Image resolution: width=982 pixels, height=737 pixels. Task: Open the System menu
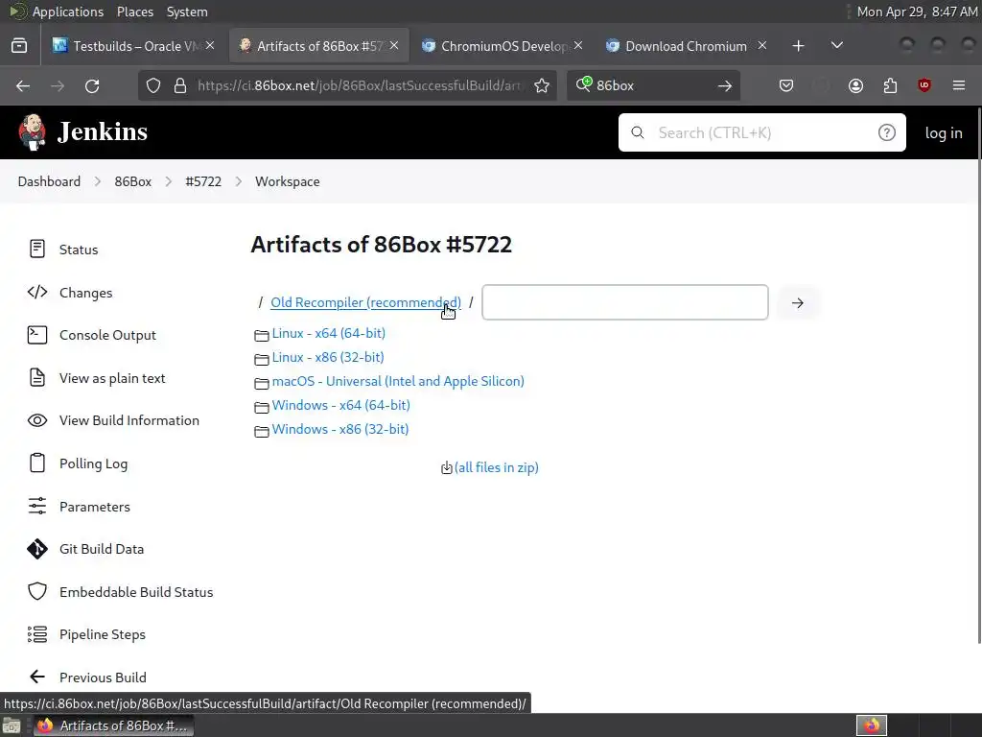click(x=187, y=12)
